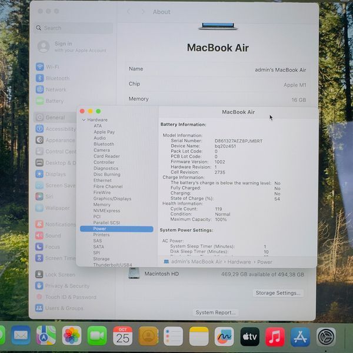Go forward with the About forward arrow
The width and height of the screenshot is (353, 353).
(143, 12)
